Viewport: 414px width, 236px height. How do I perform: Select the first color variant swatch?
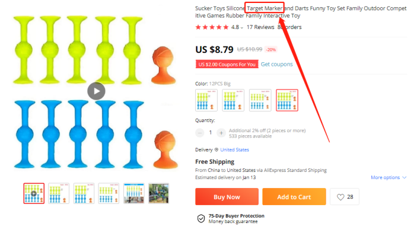tap(206, 100)
